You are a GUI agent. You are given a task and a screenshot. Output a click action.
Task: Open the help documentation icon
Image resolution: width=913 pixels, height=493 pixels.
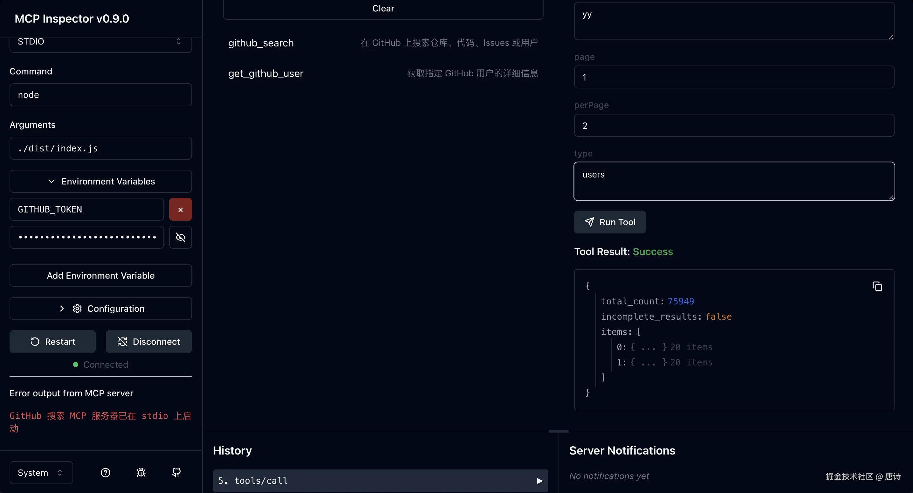click(105, 472)
